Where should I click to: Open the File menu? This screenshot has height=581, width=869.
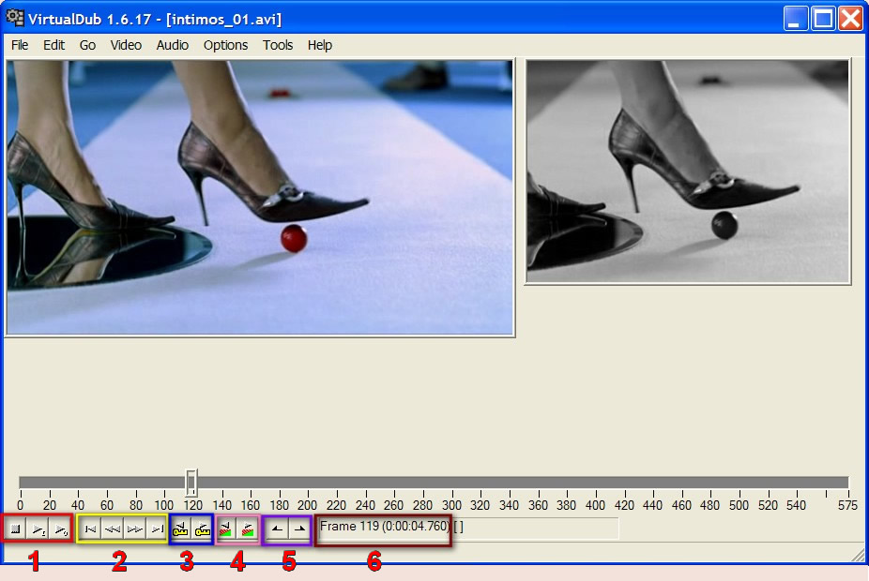pyautogui.click(x=20, y=45)
